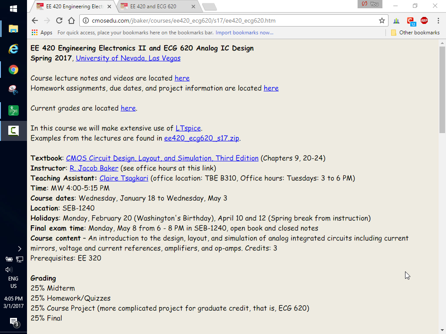Open the AdBlock Plus extension icon
Screen dimensions: 446x334
[424, 20]
